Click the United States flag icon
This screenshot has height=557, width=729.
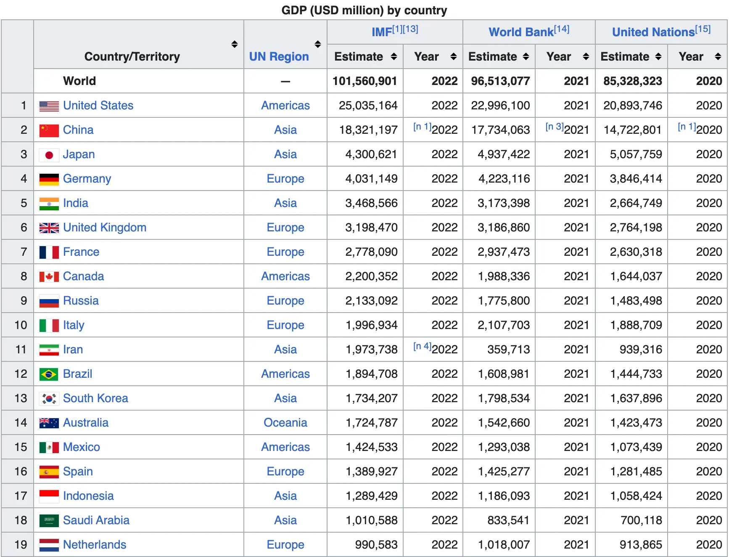coord(49,106)
